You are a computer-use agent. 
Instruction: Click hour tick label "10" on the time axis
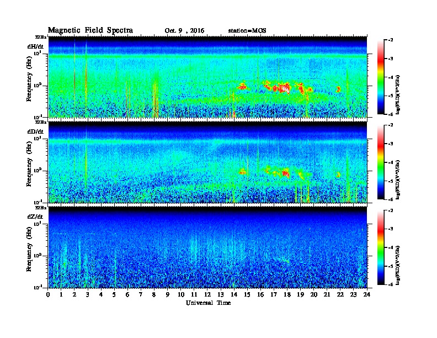pos(181,294)
